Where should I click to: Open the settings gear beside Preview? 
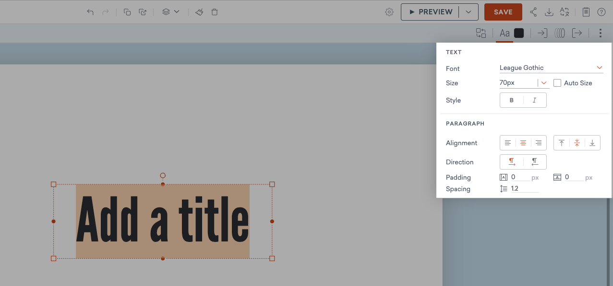(389, 11)
